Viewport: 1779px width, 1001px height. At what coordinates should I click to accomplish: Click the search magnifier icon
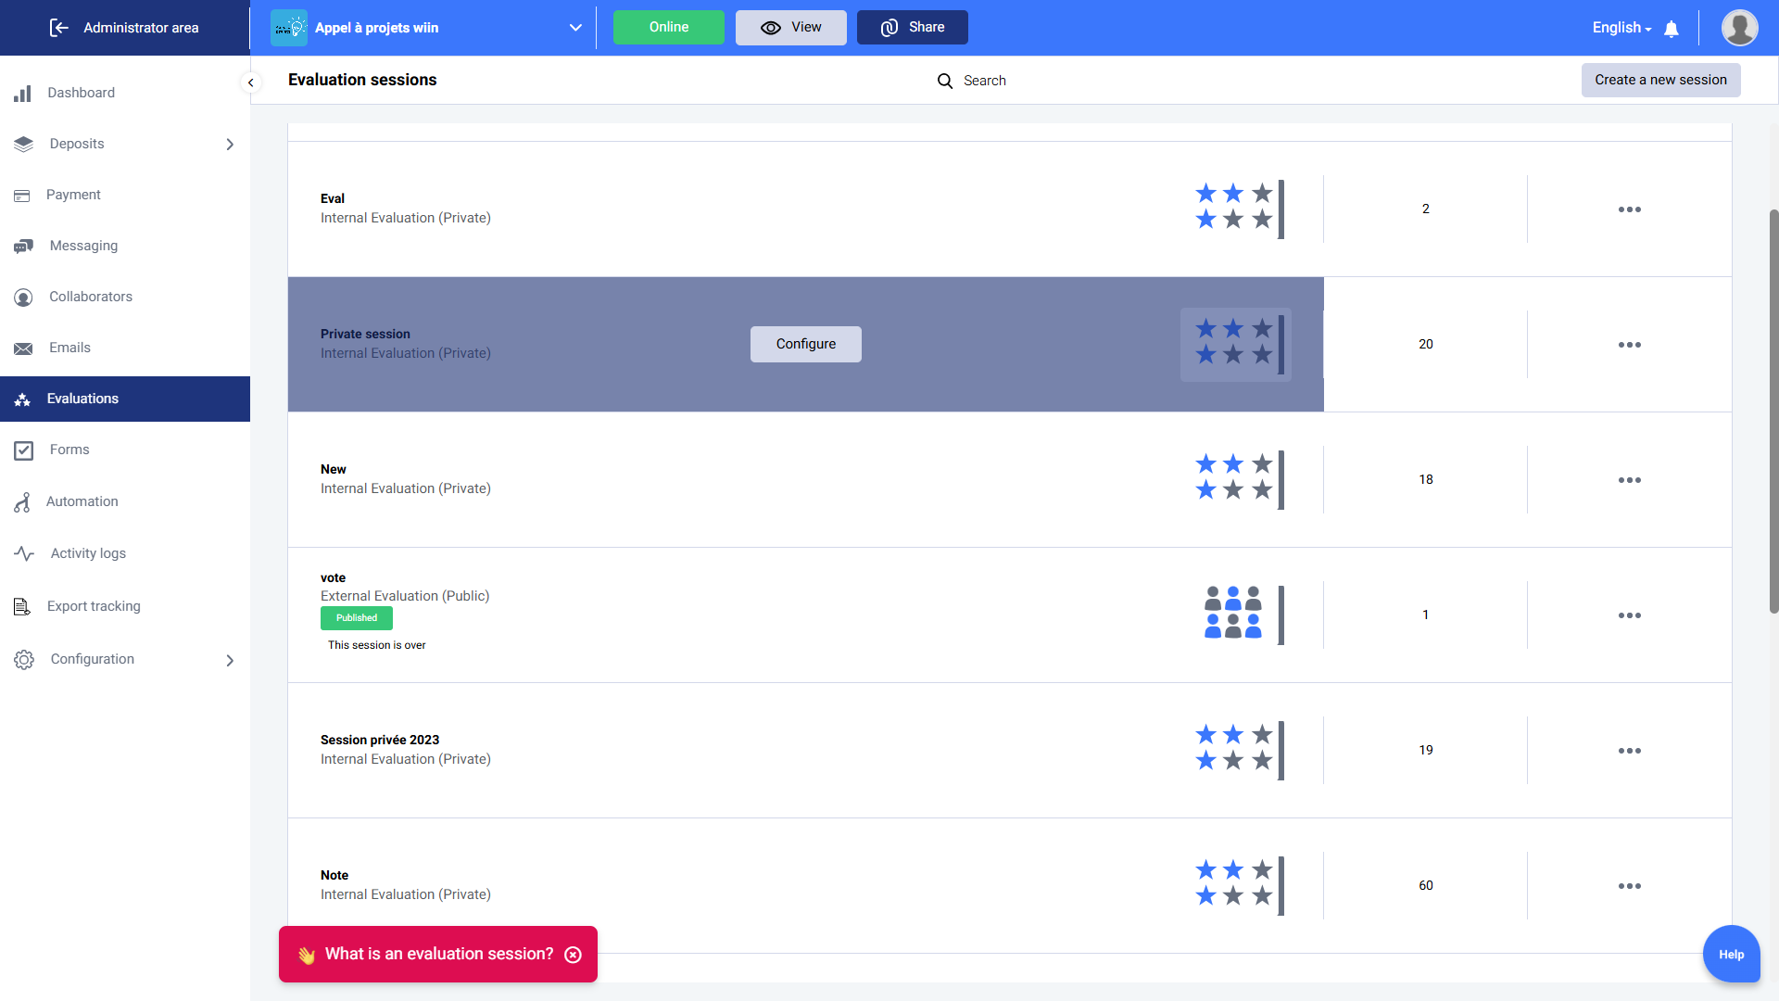pos(944,81)
